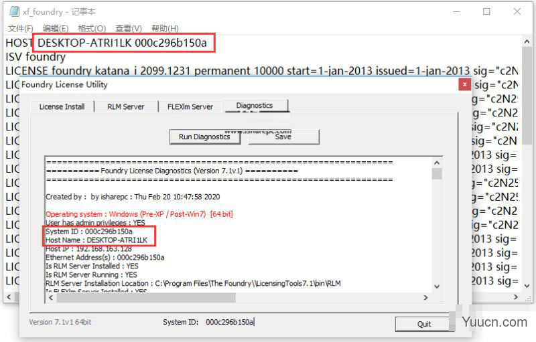Click the 'RLM Server Installation Location' line

(193, 283)
